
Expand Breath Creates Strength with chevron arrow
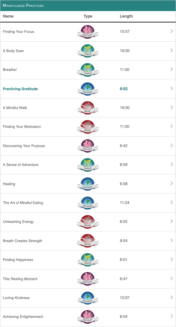click(x=172, y=240)
